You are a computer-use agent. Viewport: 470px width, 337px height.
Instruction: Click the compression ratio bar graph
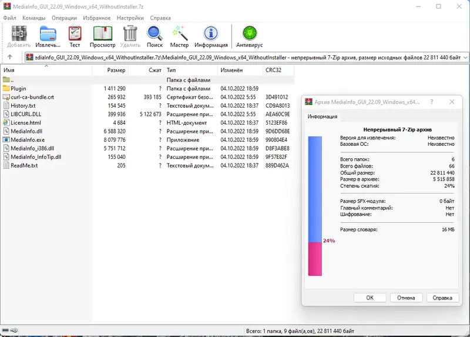tap(315, 206)
